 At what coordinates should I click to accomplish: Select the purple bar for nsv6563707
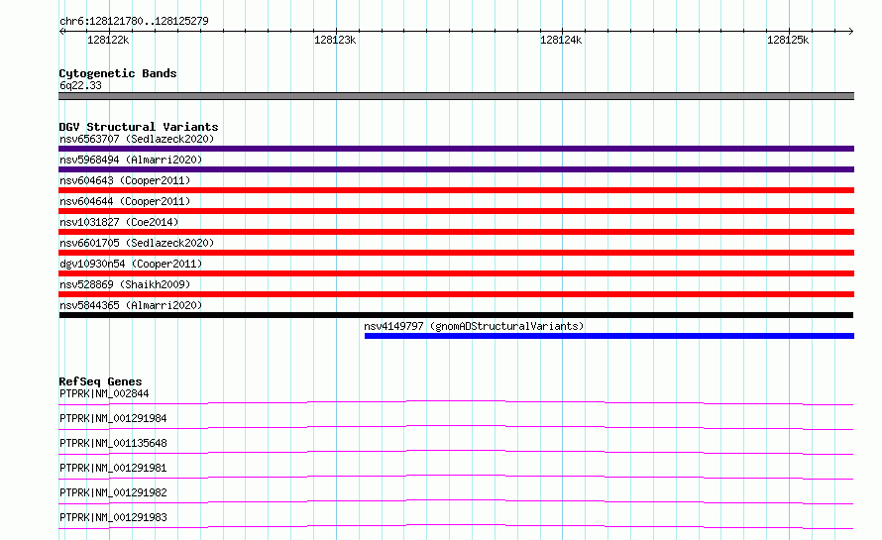point(456,149)
